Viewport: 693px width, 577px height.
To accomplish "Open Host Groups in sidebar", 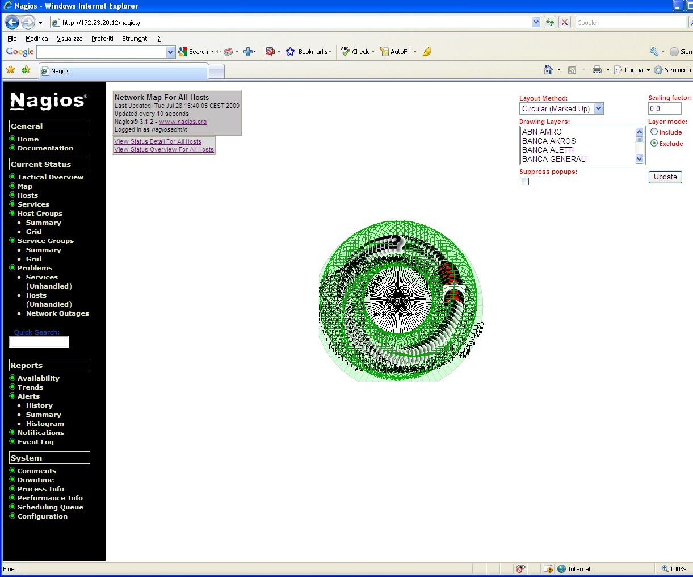I will 40,214.
